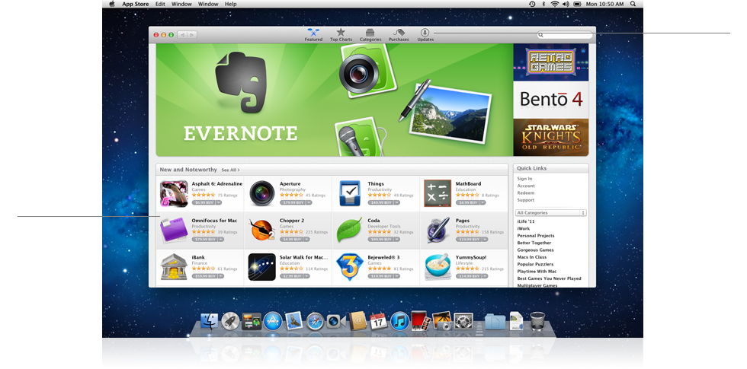Viewport: 747px width, 369px height.
Task: Open the Edit menu
Action: (160, 4)
